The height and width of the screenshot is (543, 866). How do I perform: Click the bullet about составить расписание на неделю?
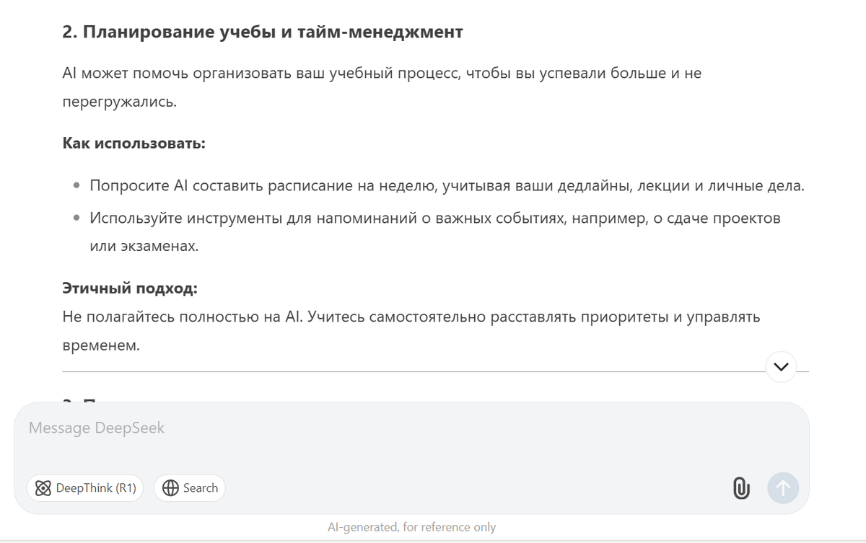[446, 185]
